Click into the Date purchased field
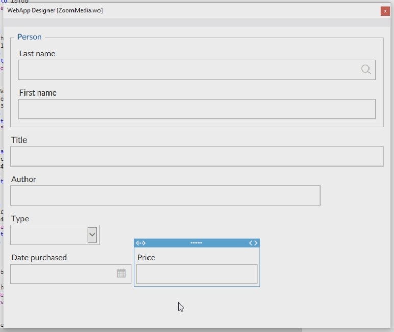394x332 pixels. [62, 274]
